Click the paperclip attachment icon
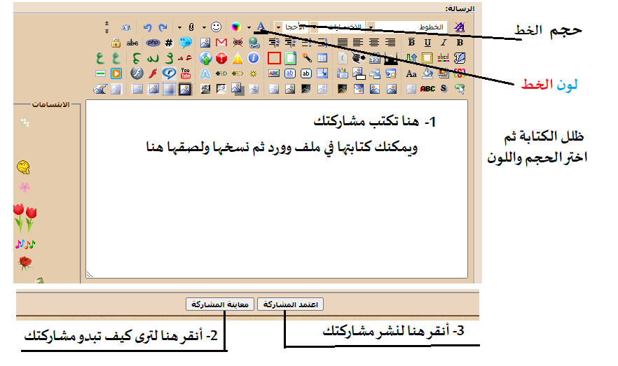The height and width of the screenshot is (366, 618). click(191, 27)
